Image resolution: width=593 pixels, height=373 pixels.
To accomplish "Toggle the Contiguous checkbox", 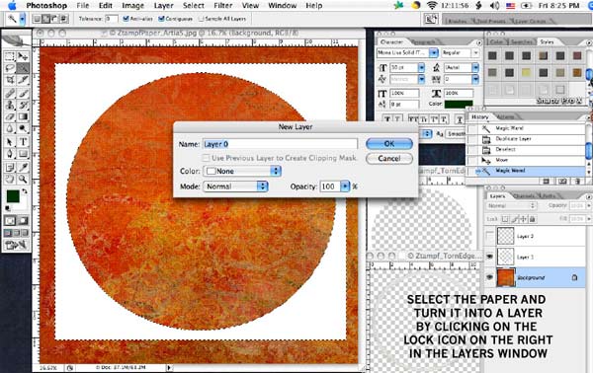I will point(161,19).
